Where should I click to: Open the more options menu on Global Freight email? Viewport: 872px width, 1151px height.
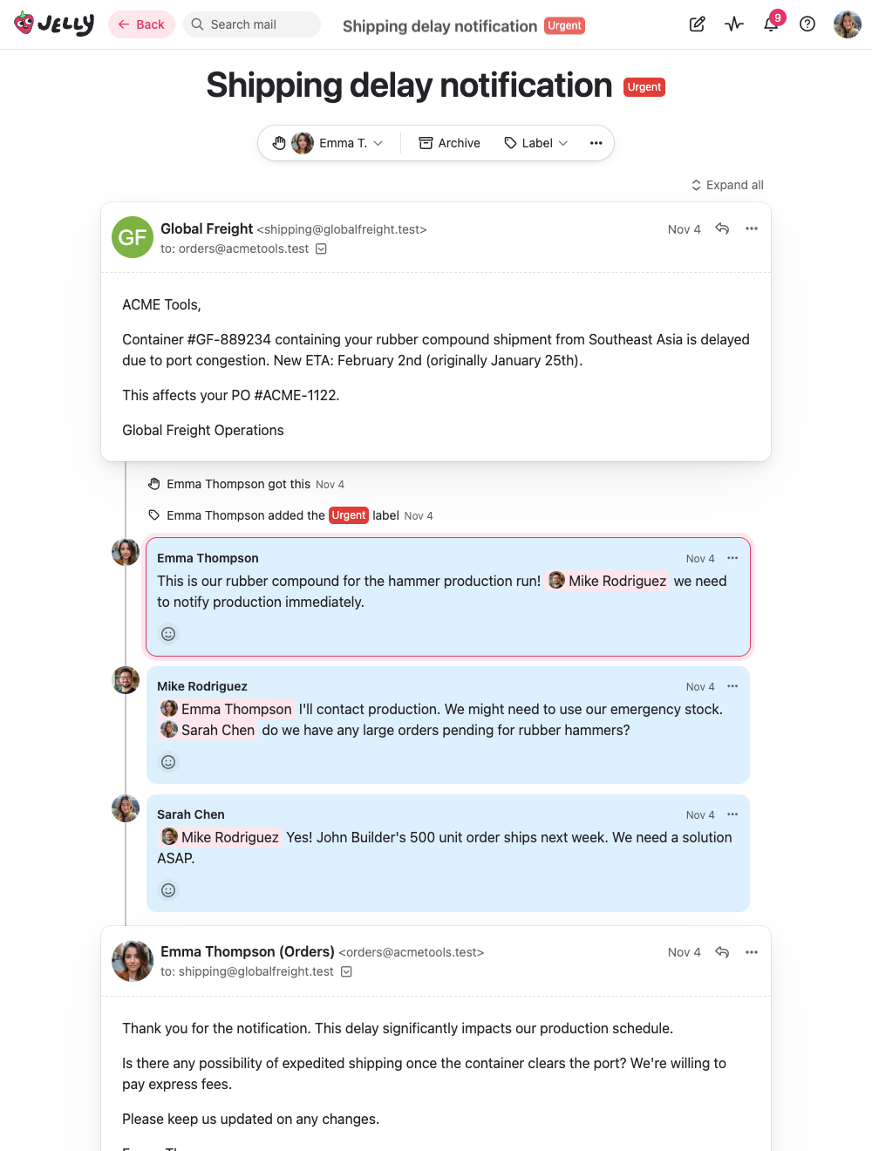751,228
